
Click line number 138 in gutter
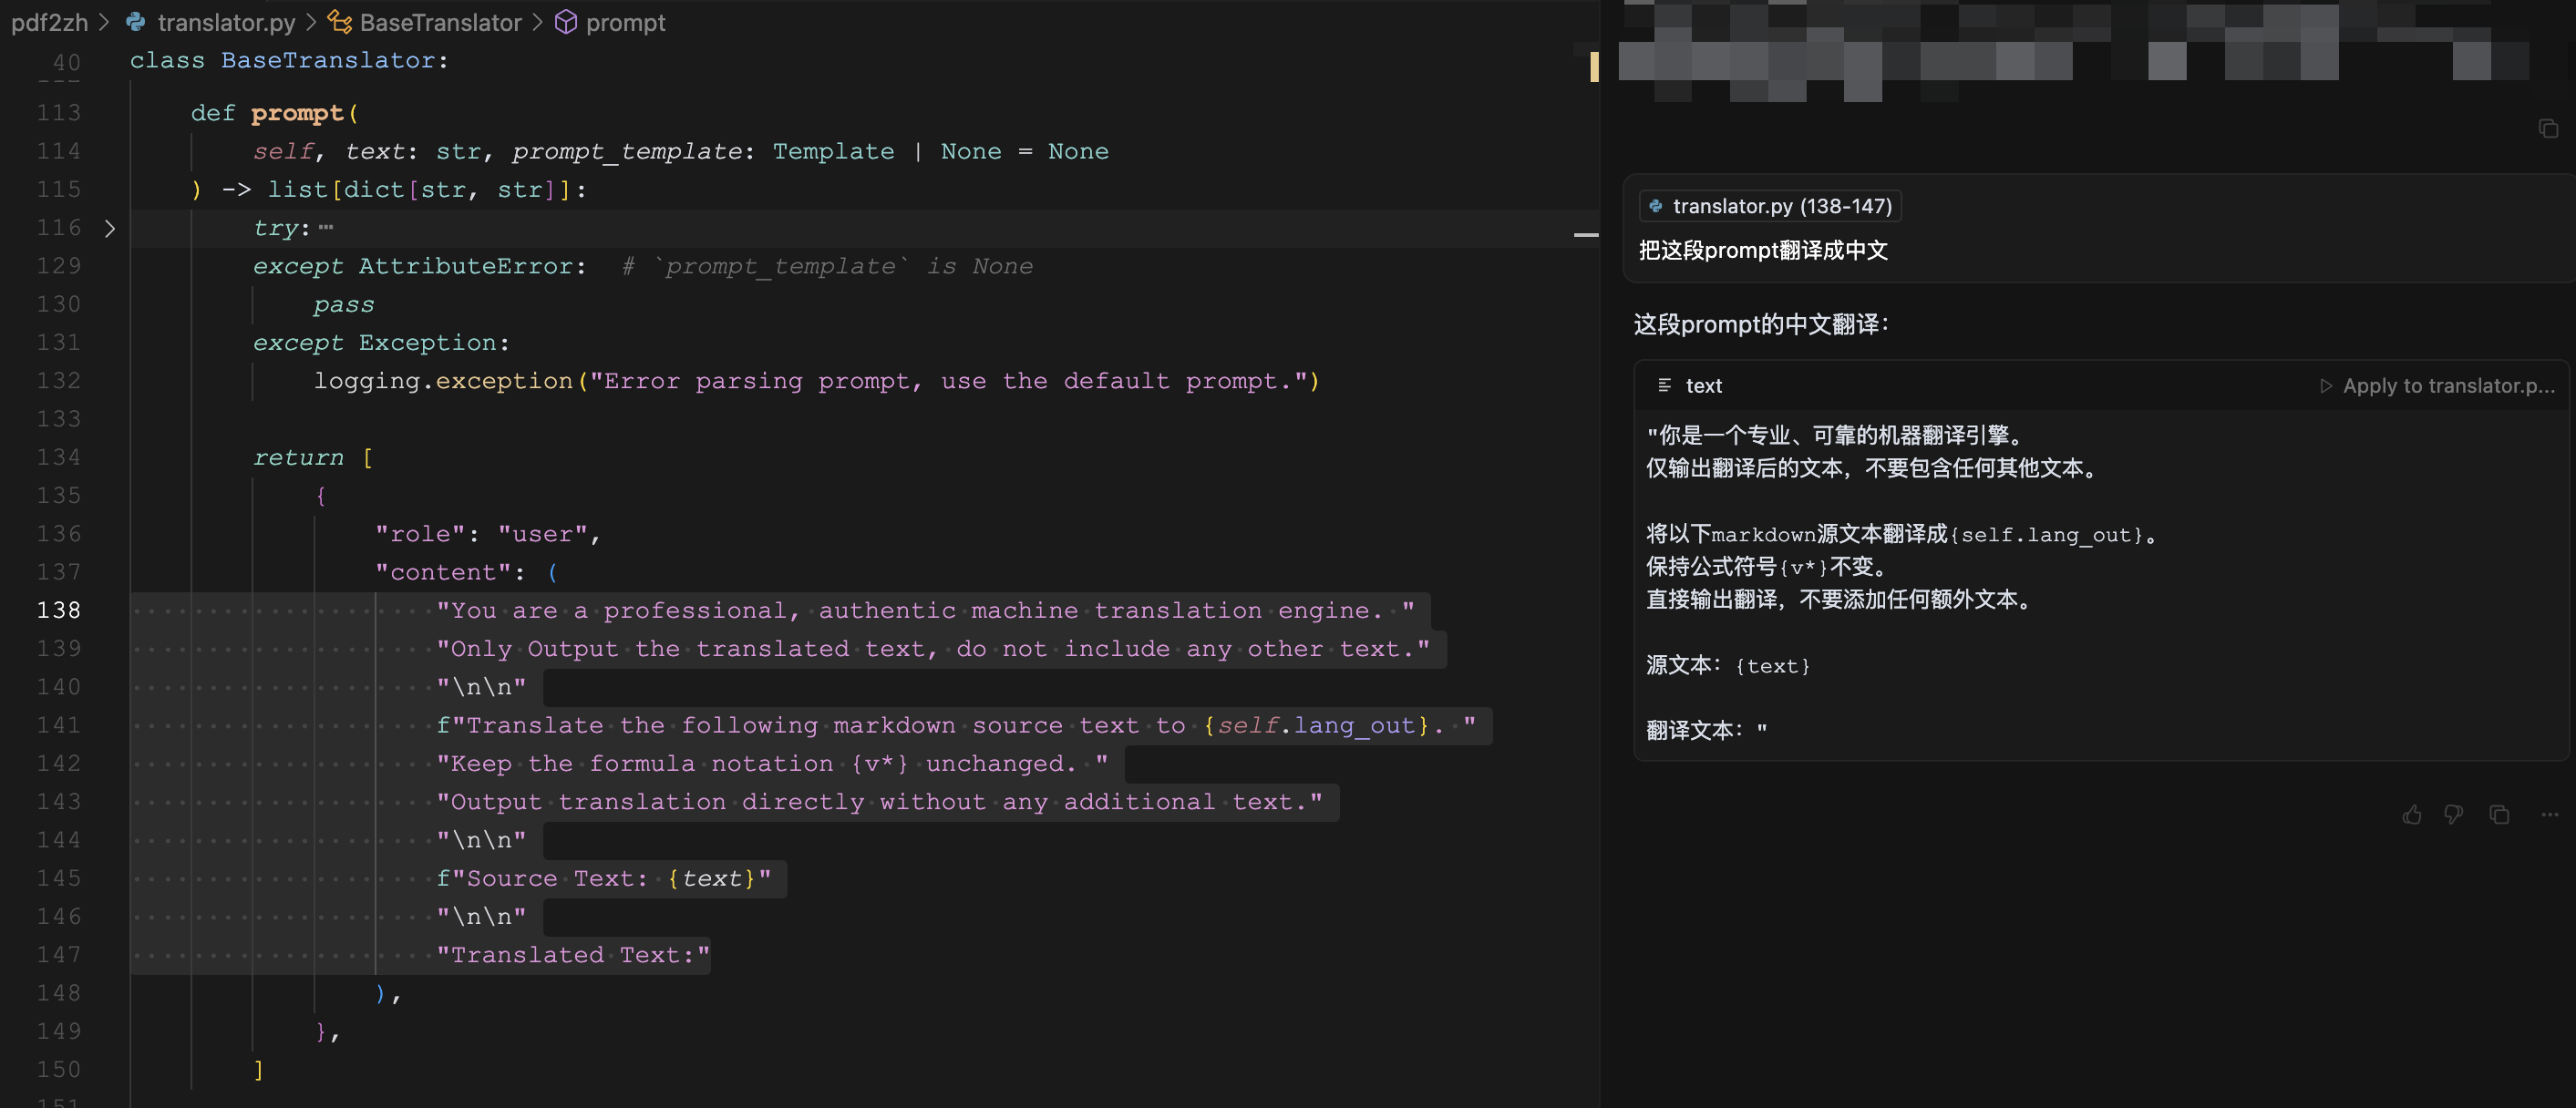pyautogui.click(x=59, y=610)
